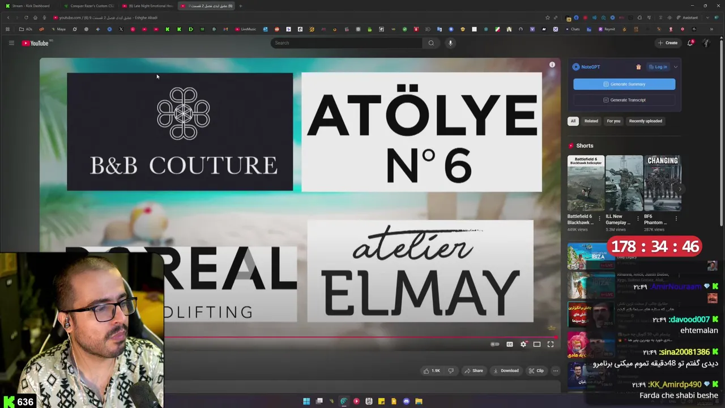Screen dimensions: 725x408
Task: Collapse the NoteGPT panel chevron
Action: tap(675, 67)
